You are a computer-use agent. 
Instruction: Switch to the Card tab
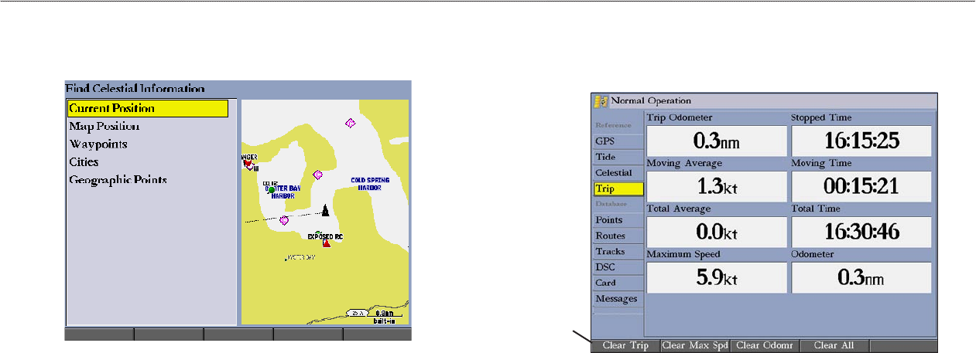(x=618, y=283)
